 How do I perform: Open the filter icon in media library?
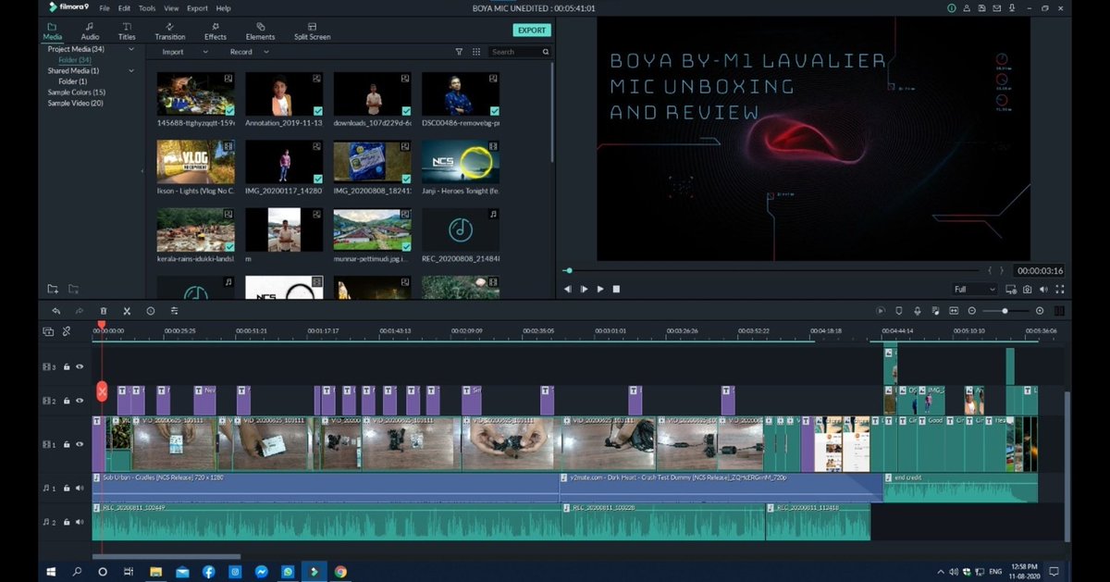coord(459,52)
